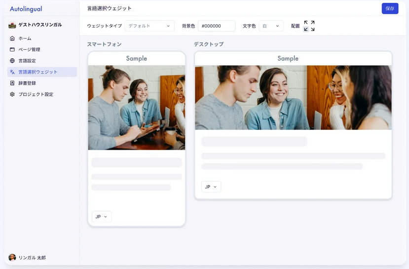Open the 文字色 text color dropdown
This screenshot has height=269, width=409.
pyautogui.click(x=271, y=26)
